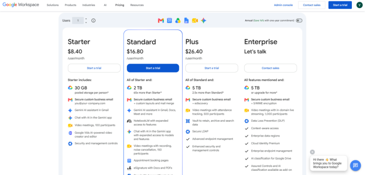Viewport: 365px width, 175px height.
Task: Open the chat assistant bubble button
Action: click(x=356, y=166)
